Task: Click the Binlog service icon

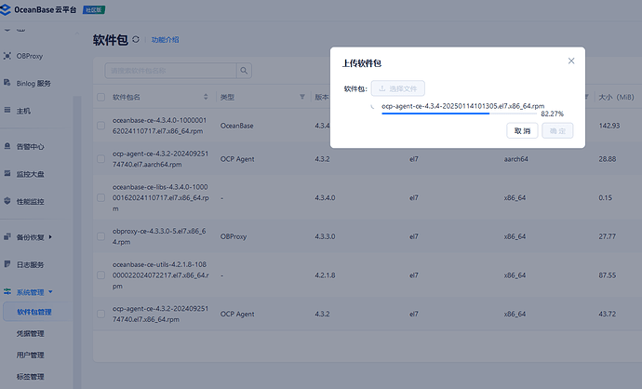Action: 7,82
